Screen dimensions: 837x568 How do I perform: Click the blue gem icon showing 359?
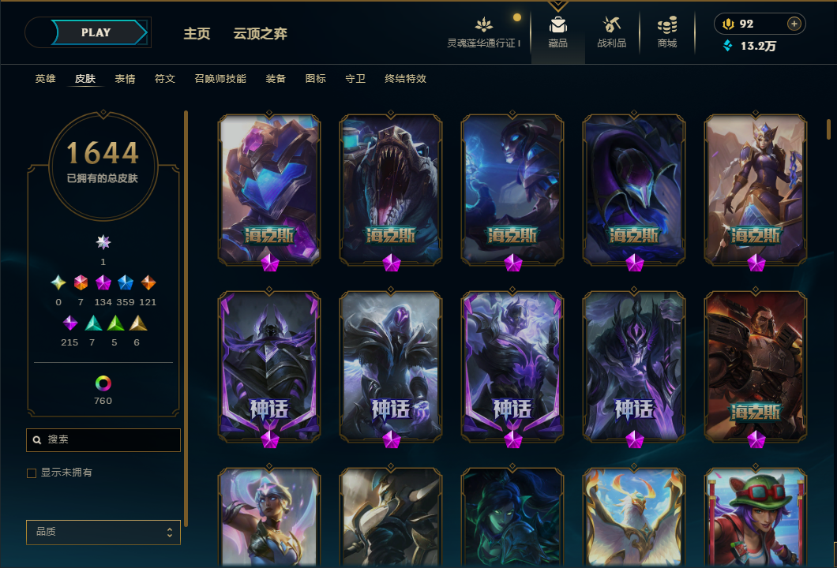coord(126,282)
